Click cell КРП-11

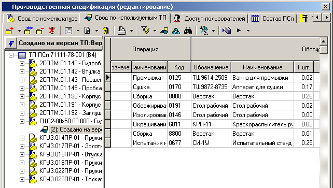coord(211,124)
